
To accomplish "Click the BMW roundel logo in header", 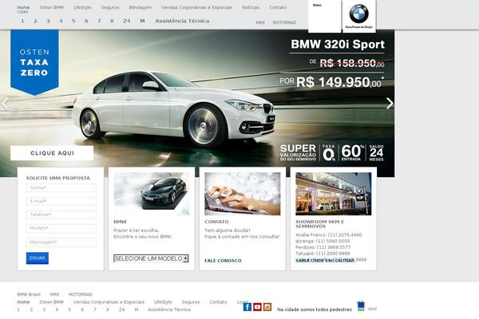I will [x=359, y=14].
